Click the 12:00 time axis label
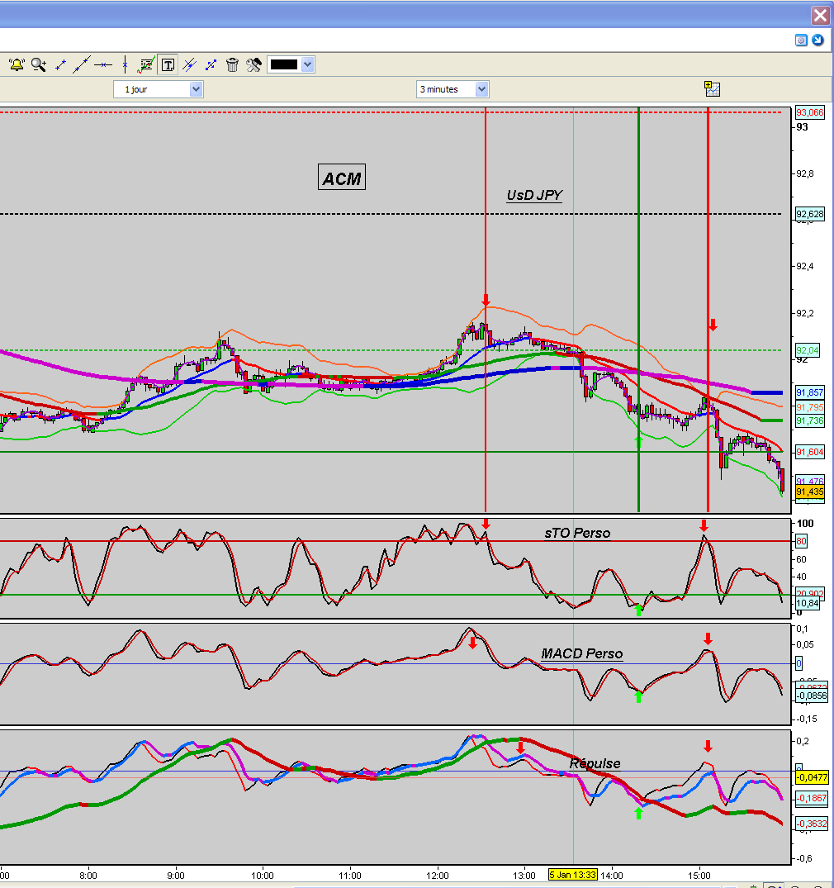Viewport: 834px width, 888px height. (x=437, y=876)
